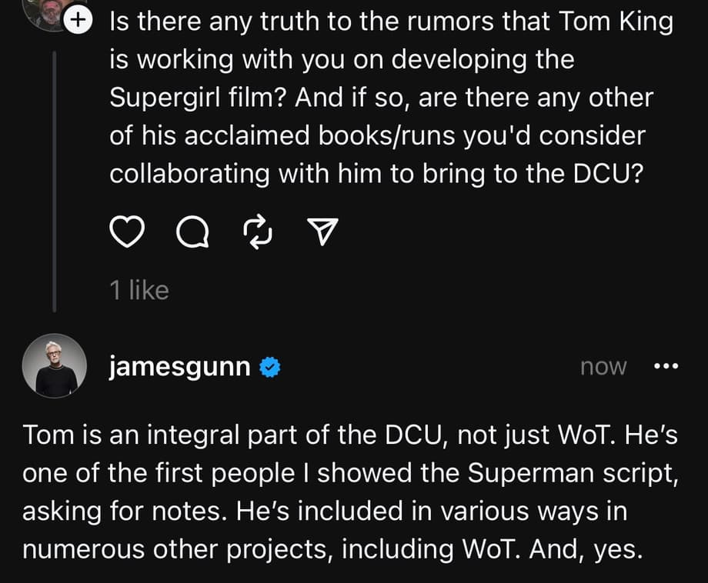Click James Gunn's round profile photo
The image size is (708, 583).
(x=55, y=366)
